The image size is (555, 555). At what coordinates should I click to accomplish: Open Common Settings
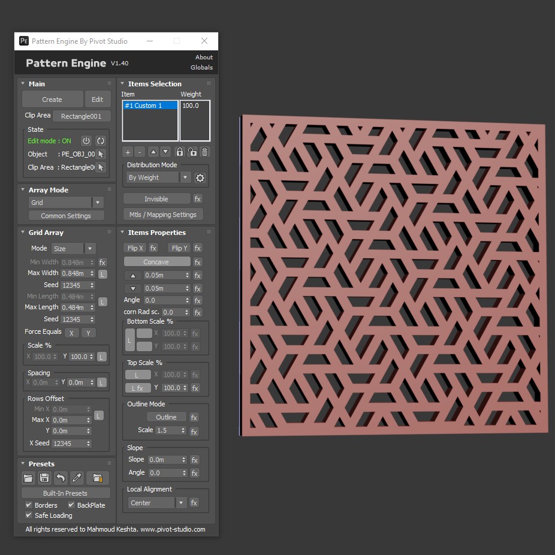click(x=66, y=216)
